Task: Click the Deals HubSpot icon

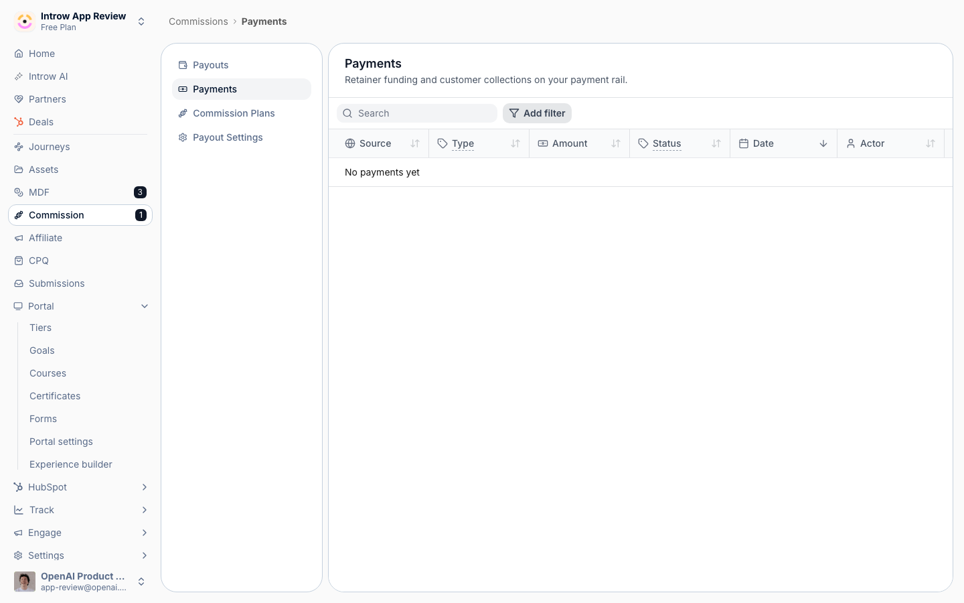Action: [19, 122]
